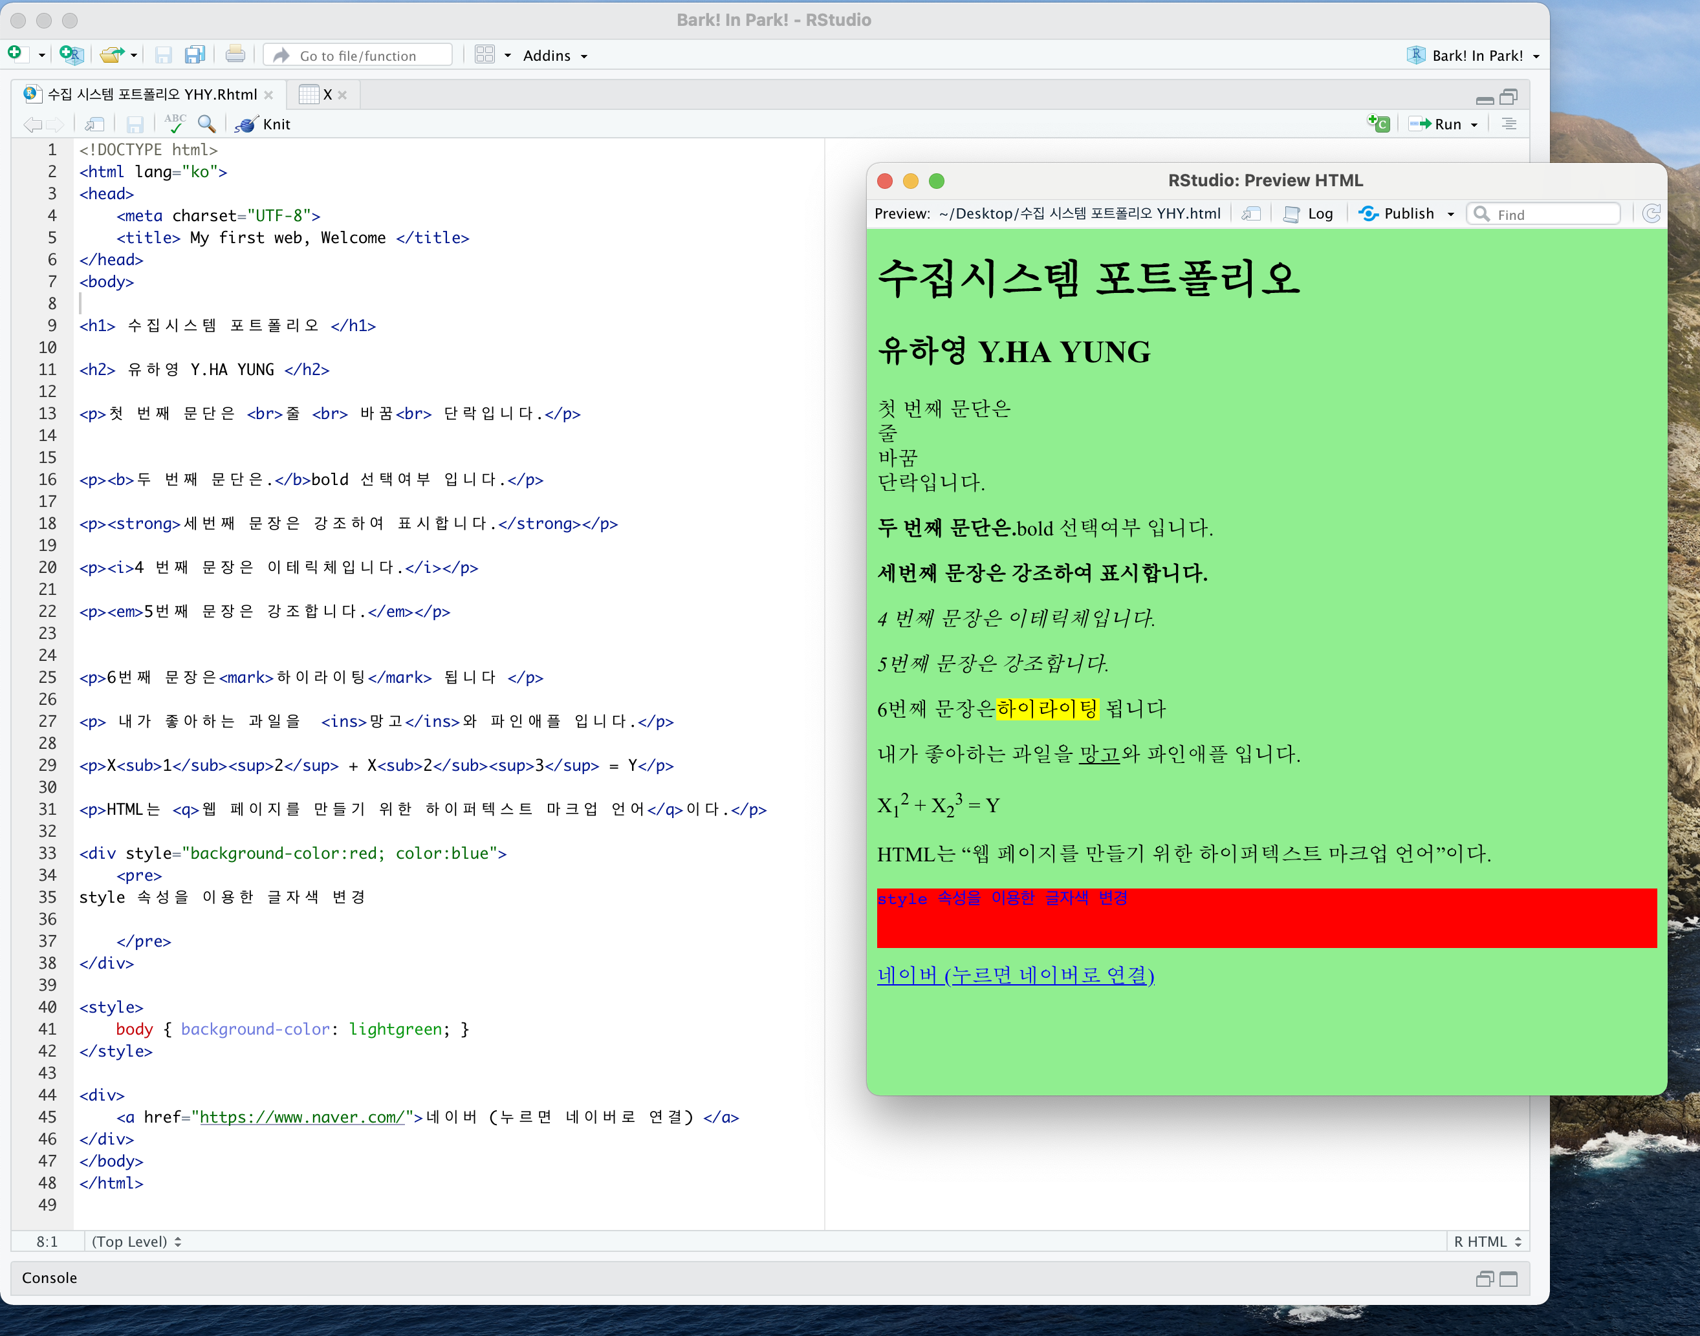Click Publish in the preview window
The height and width of the screenshot is (1336, 1700).
(x=1397, y=214)
